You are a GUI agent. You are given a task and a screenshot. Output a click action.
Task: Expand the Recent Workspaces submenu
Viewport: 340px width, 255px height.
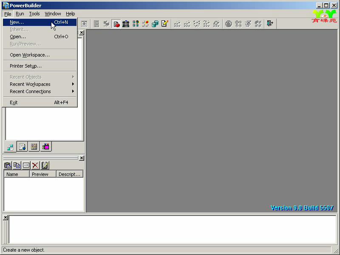pos(40,84)
